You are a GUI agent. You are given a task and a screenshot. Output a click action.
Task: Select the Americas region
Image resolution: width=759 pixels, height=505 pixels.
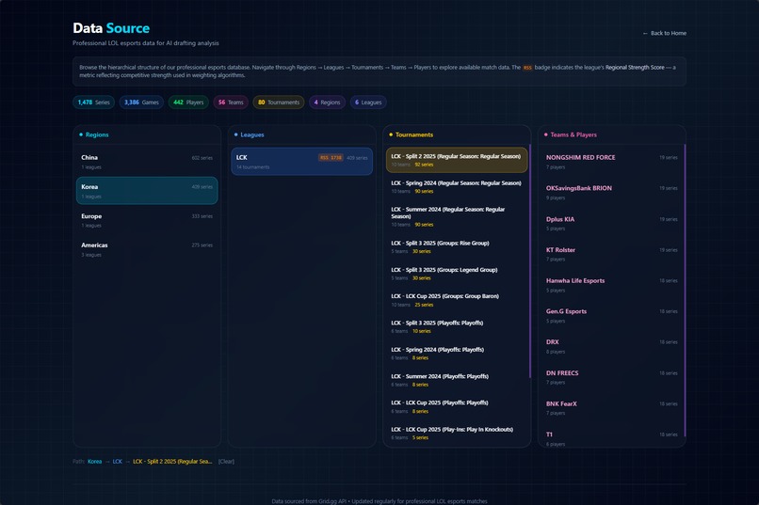pos(147,249)
